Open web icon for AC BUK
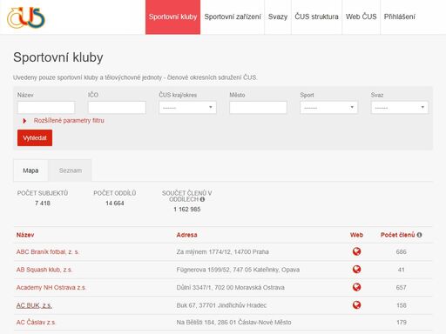This screenshot has height=334, width=446. tap(356, 305)
